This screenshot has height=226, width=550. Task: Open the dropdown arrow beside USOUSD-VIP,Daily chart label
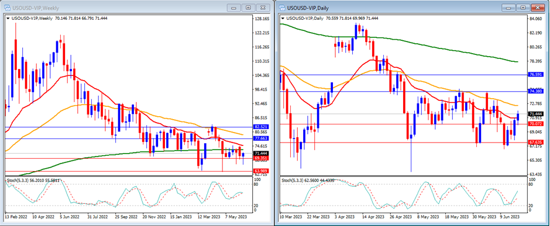(283, 18)
